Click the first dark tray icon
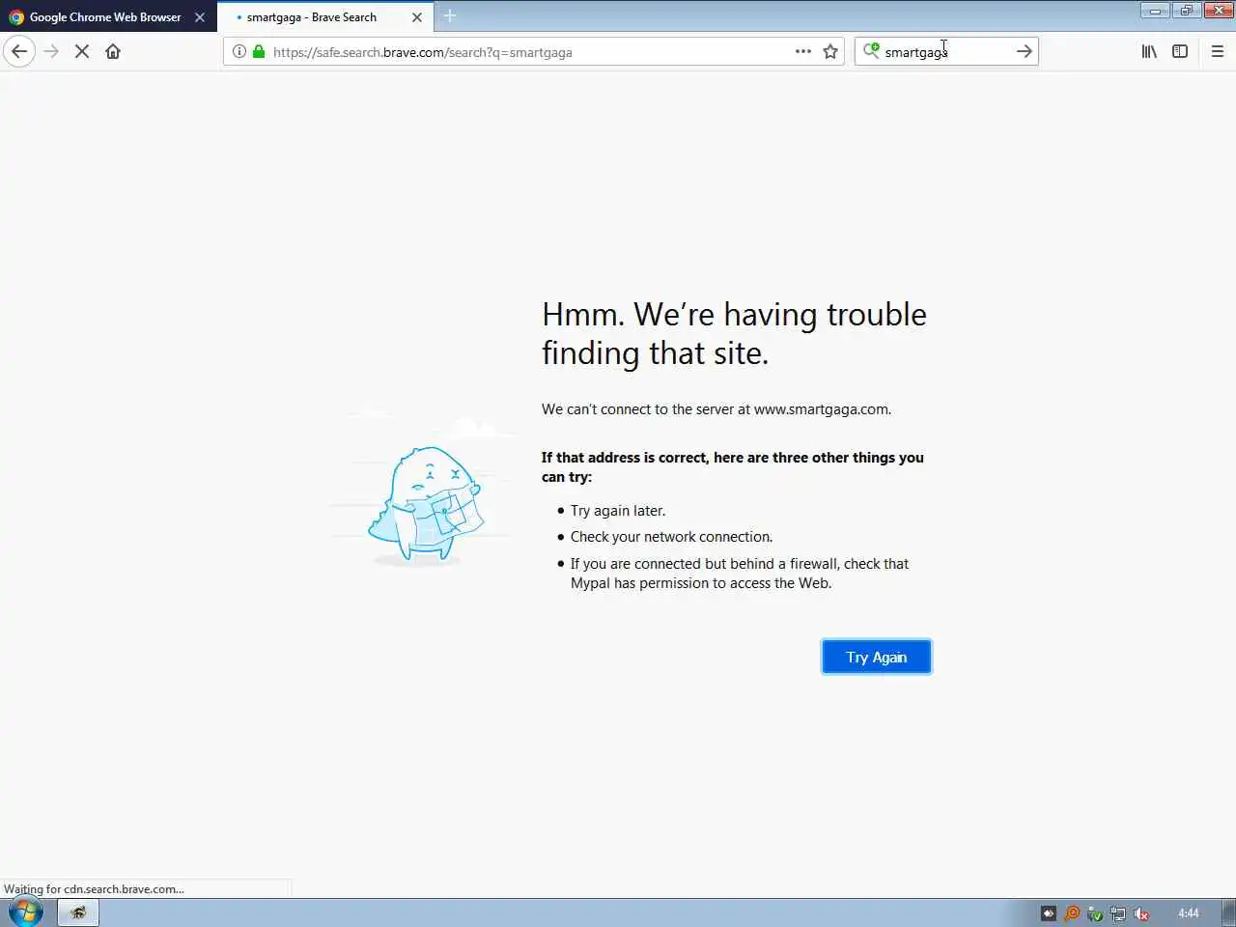Screen dimensions: 1236x927 click(x=1049, y=913)
